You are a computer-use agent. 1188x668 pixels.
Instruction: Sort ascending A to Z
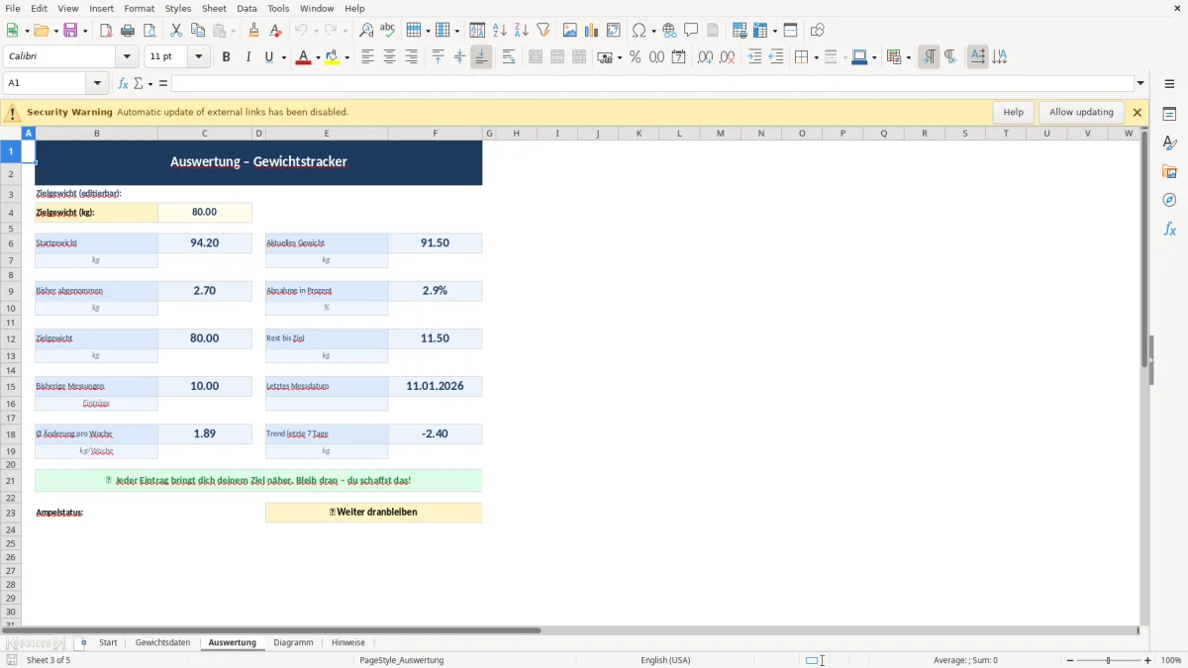pos(499,31)
